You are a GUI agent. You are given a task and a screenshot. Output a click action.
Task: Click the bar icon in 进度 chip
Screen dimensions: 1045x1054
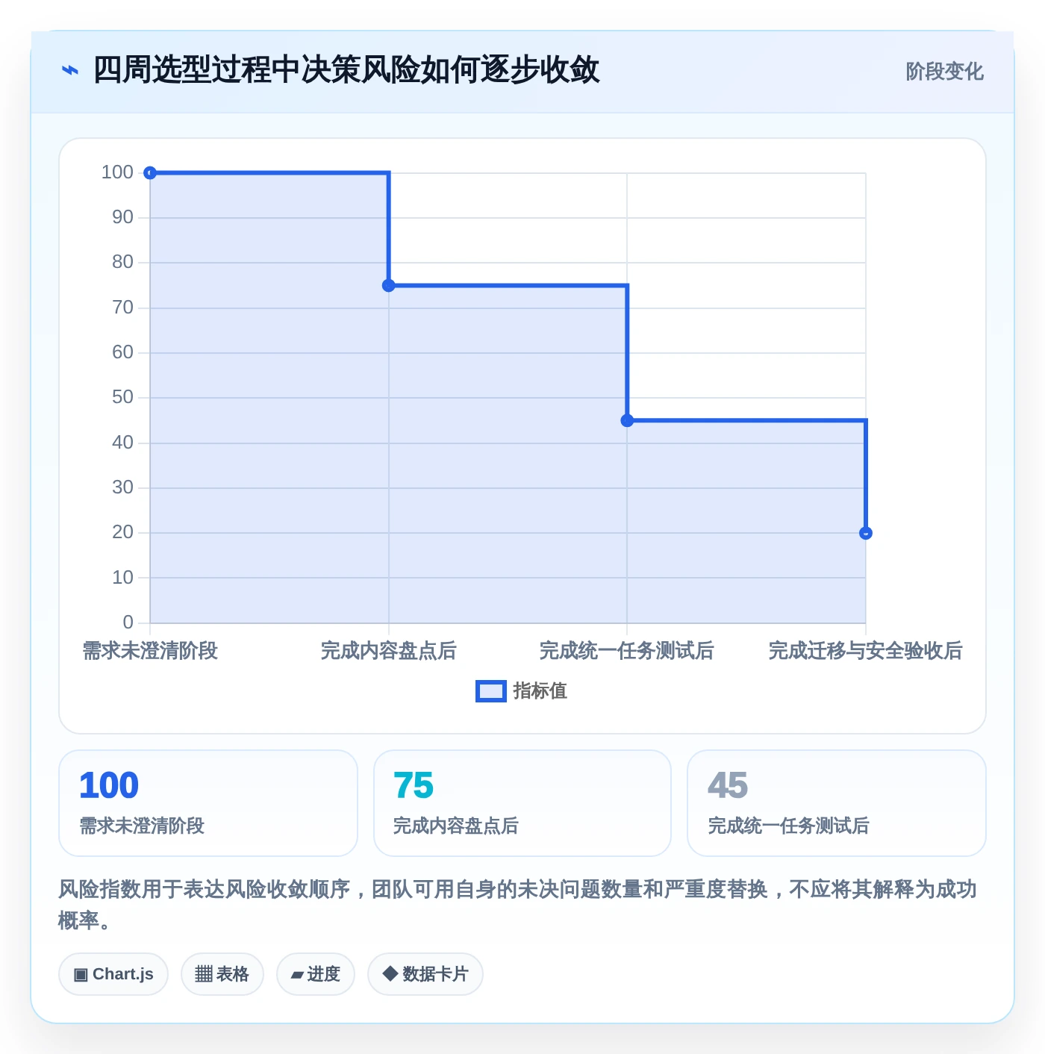click(298, 975)
